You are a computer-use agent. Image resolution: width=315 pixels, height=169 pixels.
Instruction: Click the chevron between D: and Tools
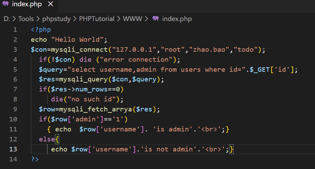pos(14,19)
